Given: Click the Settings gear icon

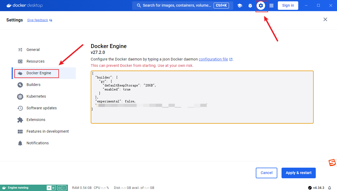Looking at the screenshot, I should [x=261, y=6].
